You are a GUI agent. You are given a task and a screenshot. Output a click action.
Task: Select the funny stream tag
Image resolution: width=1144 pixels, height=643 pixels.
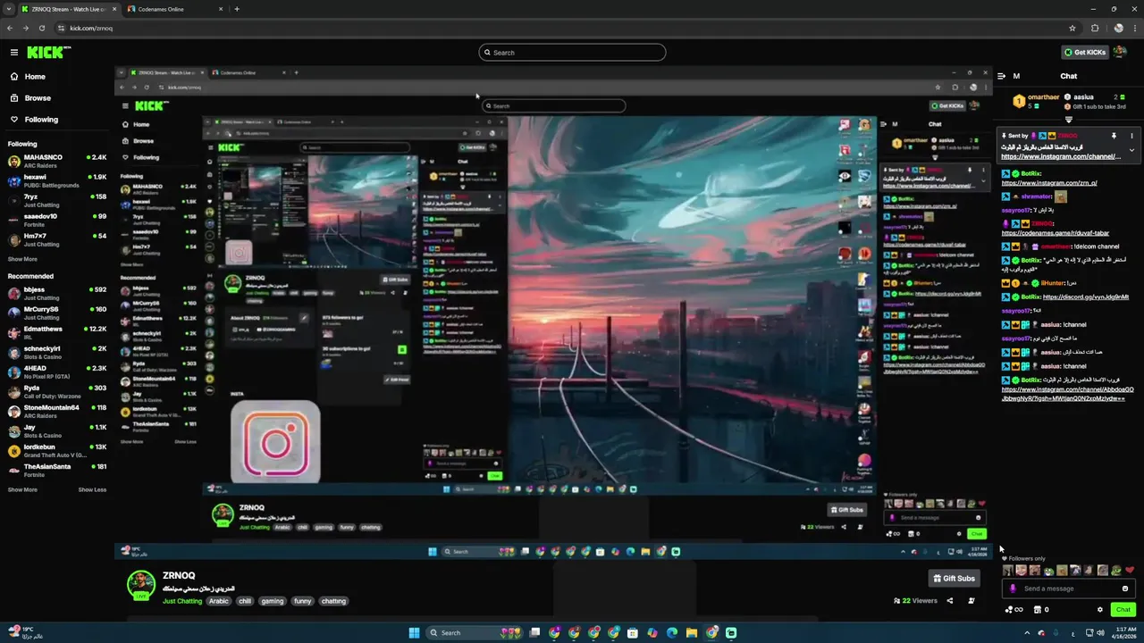click(x=303, y=601)
